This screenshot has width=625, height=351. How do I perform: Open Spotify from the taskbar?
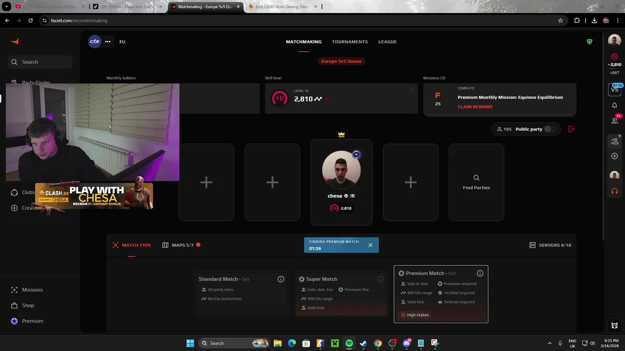point(349,343)
